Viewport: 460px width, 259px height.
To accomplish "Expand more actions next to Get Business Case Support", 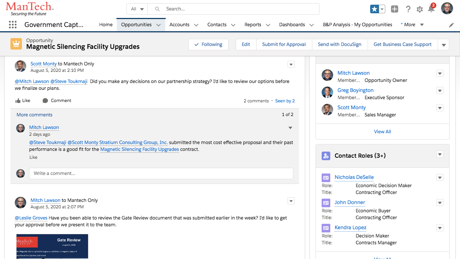I will coord(443,45).
